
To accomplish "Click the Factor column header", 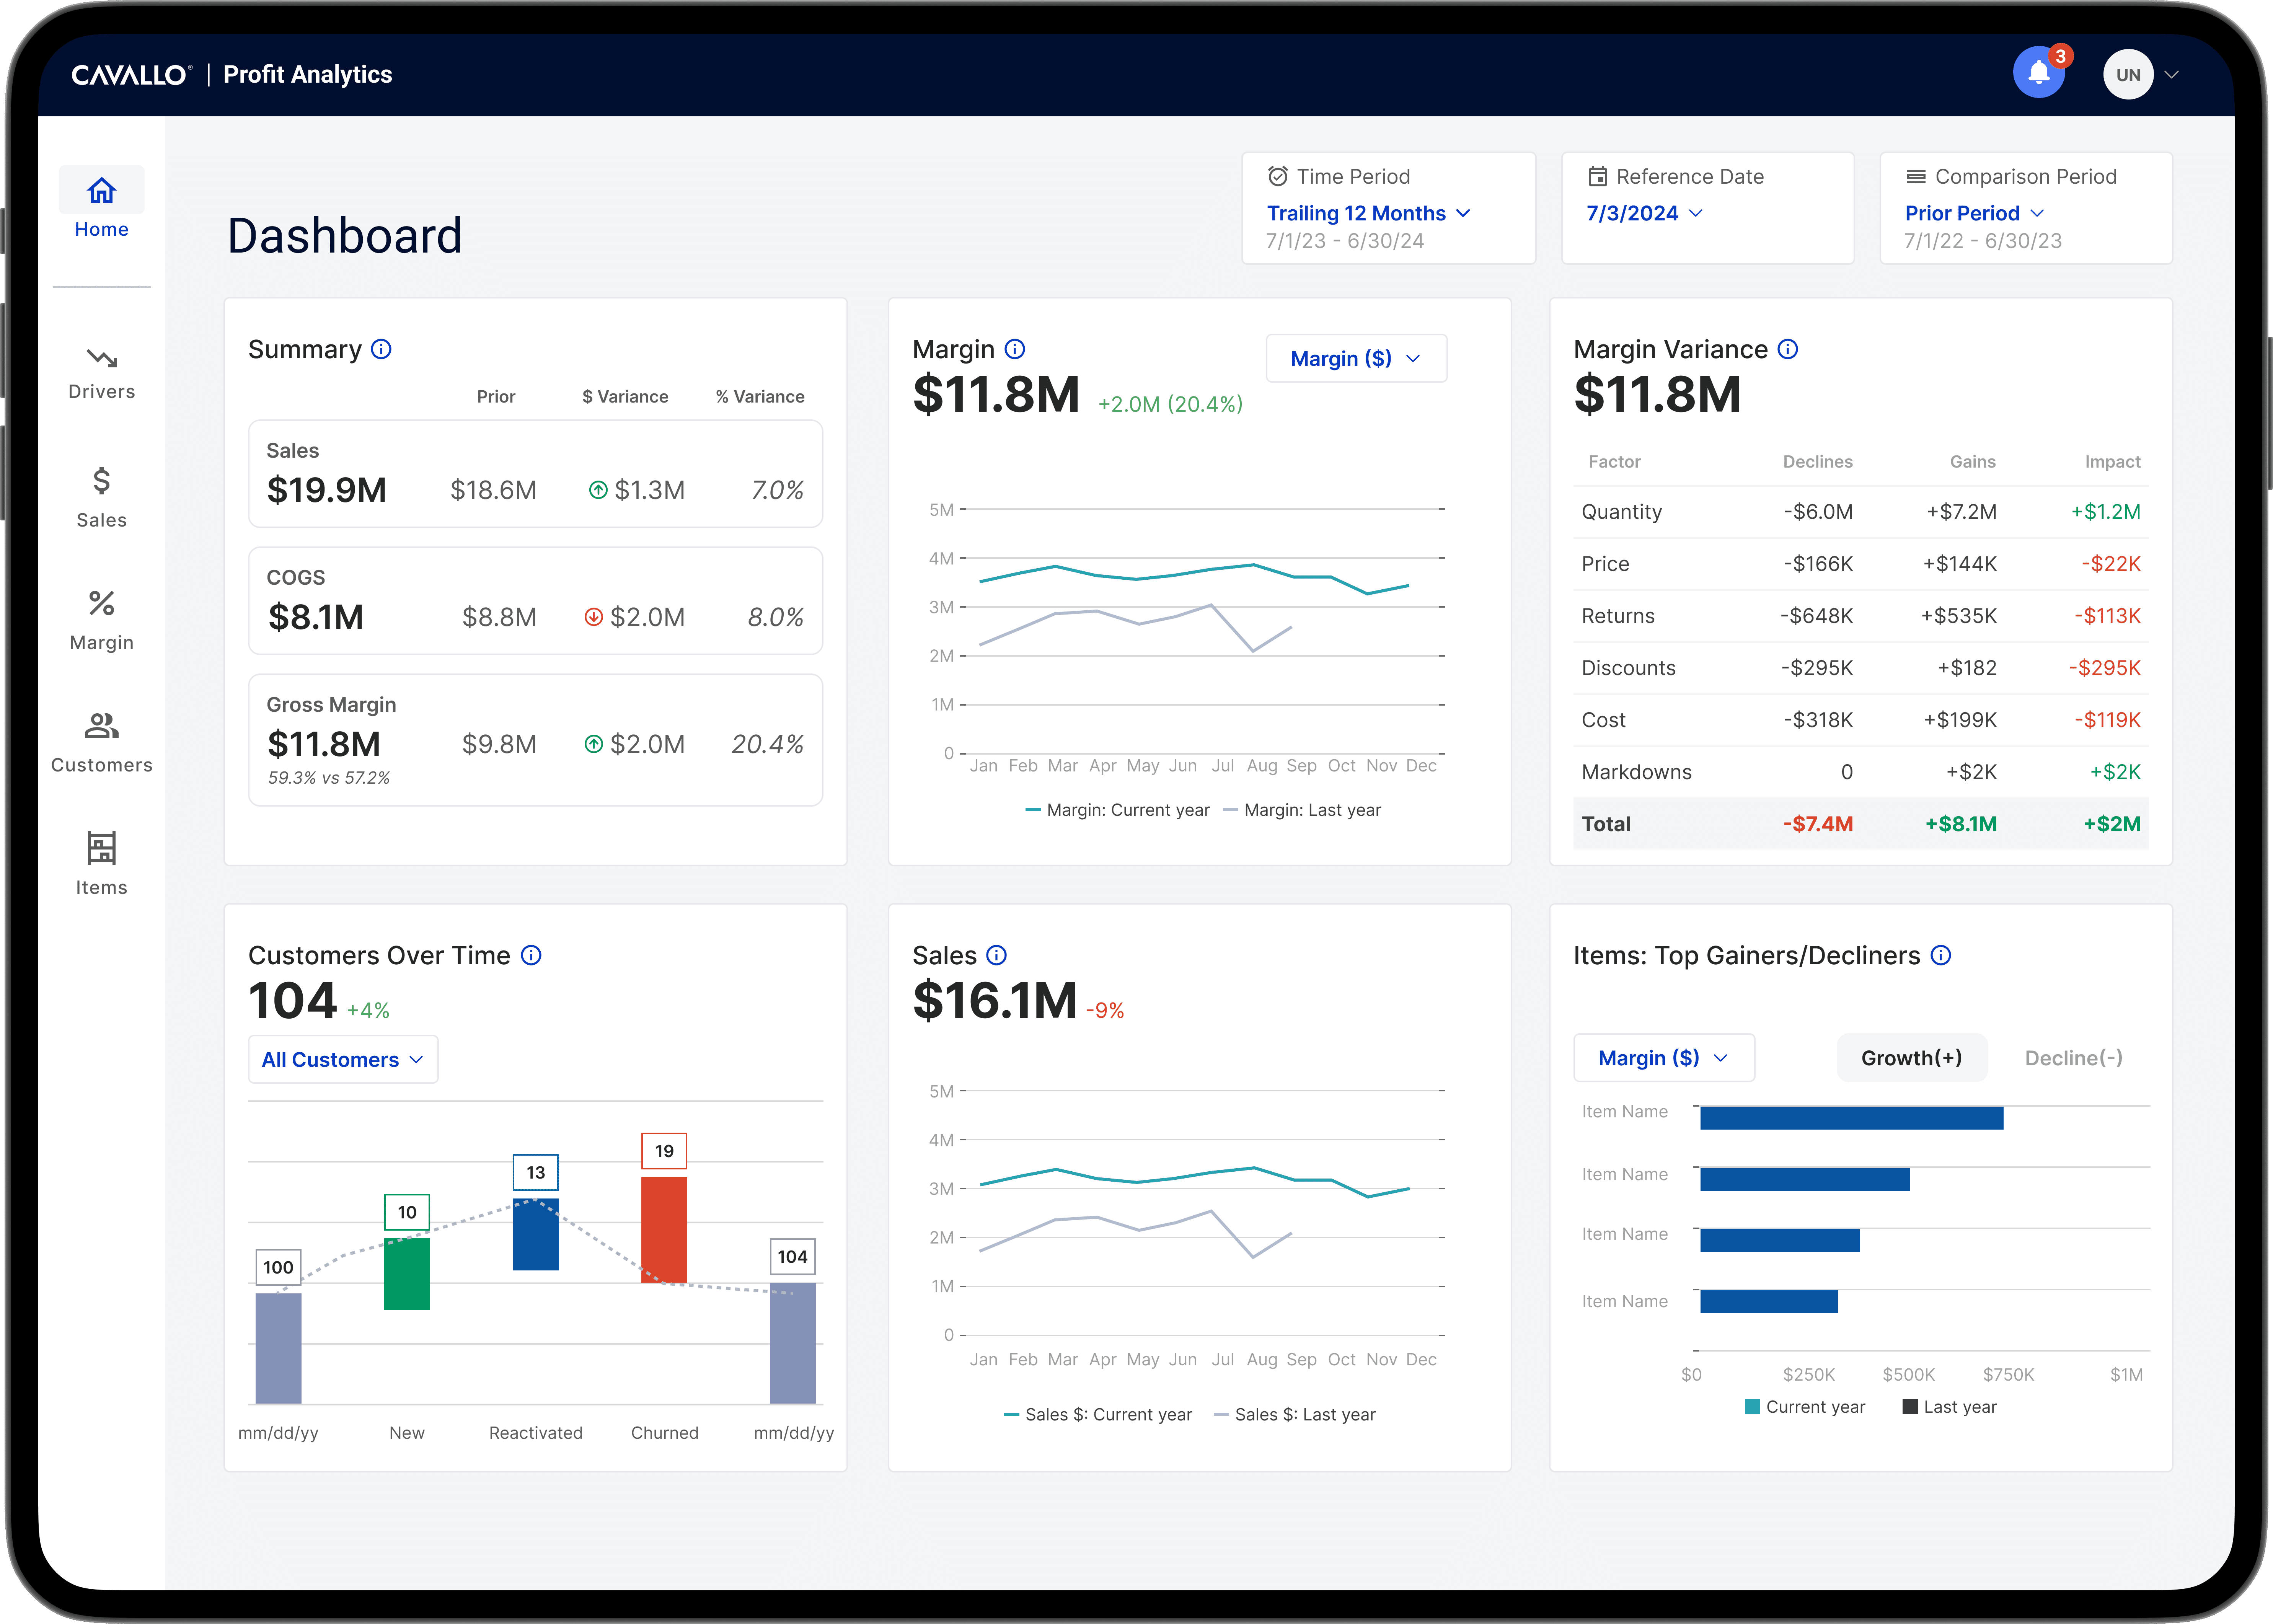I will point(1614,462).
